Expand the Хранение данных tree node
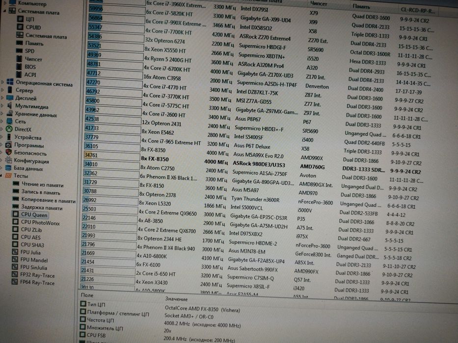This screenshot has width=458, height=343. click(x=2, y=114)
